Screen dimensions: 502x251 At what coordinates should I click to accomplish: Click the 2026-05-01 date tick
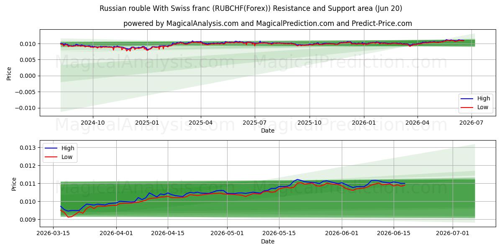tap(227, 233)
